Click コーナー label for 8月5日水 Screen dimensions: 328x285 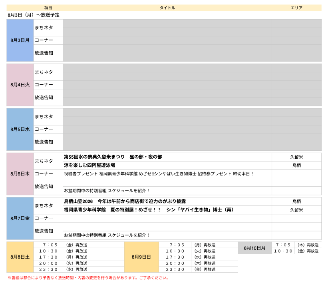(x=44, y=130)
